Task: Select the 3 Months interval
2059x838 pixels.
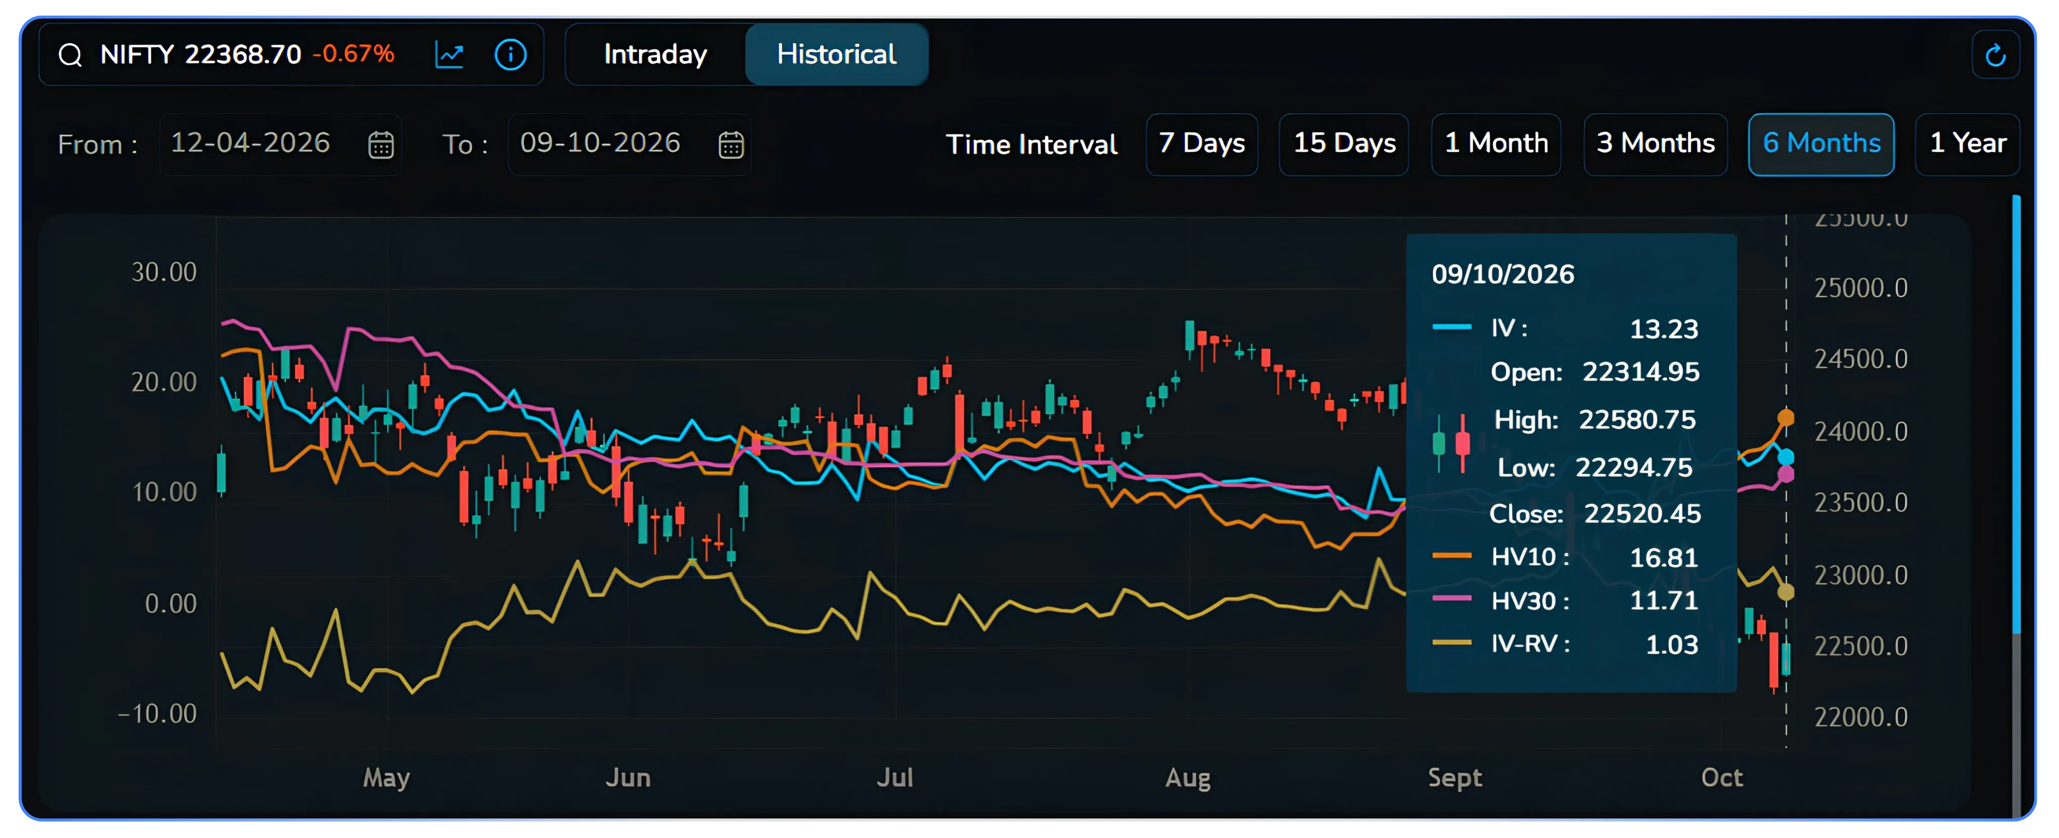Action: tap(1655, 144)
